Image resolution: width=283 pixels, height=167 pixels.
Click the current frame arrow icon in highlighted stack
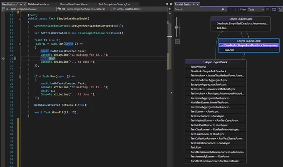(x=222, y=45)
